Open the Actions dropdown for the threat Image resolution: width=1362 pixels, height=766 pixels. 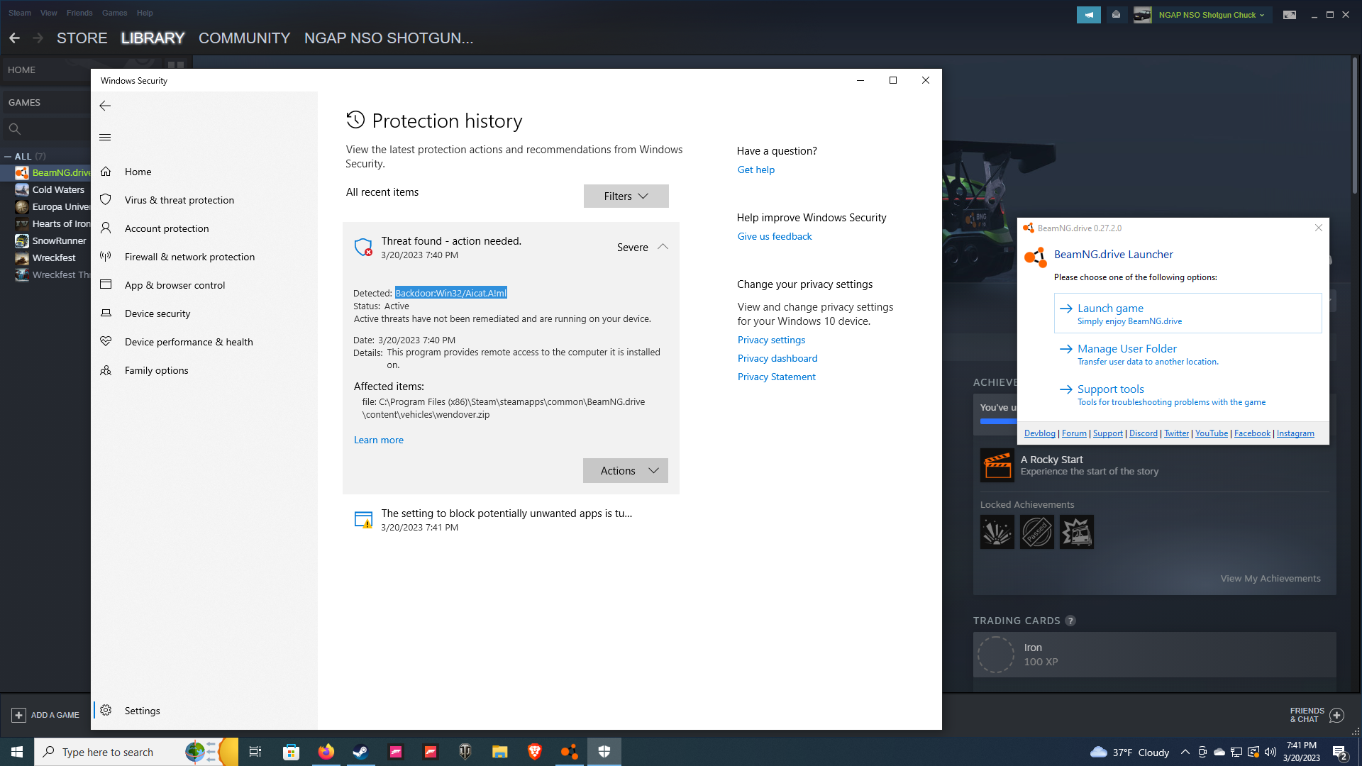[626, 471]
